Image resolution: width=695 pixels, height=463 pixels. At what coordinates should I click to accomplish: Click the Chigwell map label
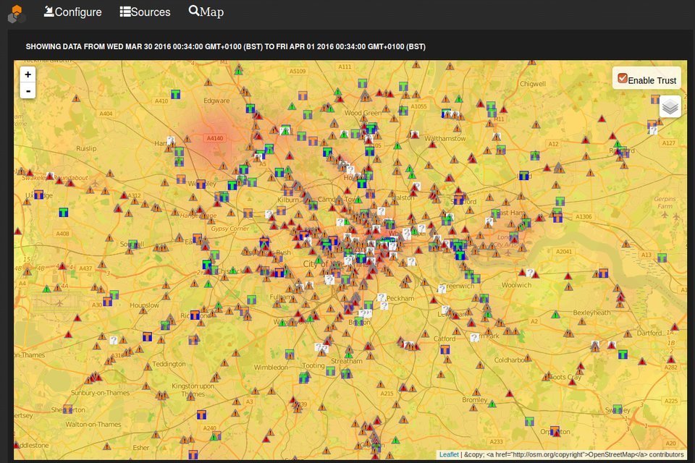pos(533,84)
